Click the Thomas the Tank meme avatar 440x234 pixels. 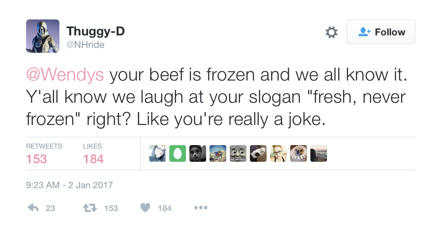coord(238,153)
